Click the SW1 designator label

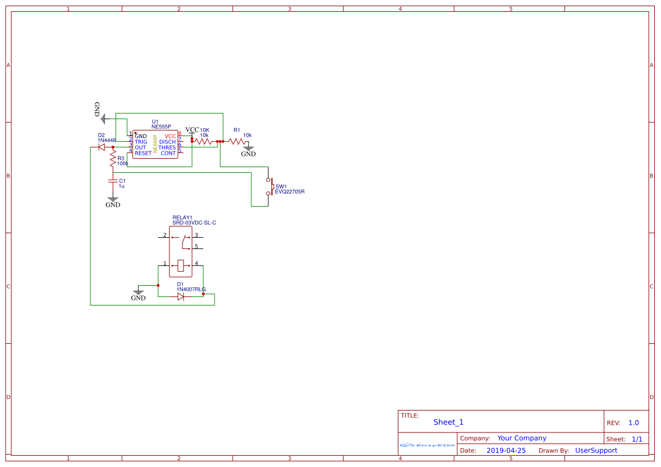281,186
